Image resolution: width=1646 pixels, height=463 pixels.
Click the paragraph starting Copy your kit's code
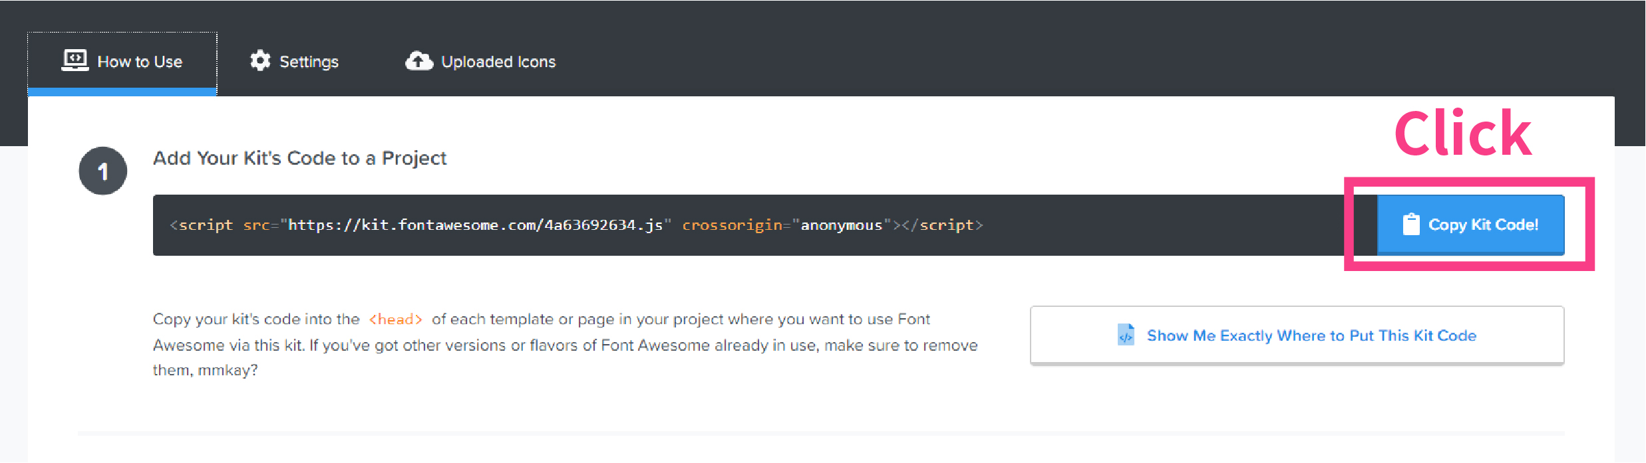pyautogui.click(x=566, y=345)
